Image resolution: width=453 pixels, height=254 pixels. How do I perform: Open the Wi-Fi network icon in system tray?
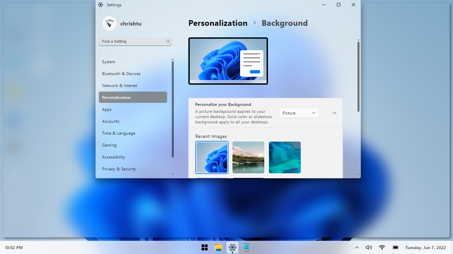pyautogui.click(x=382, y=247)
